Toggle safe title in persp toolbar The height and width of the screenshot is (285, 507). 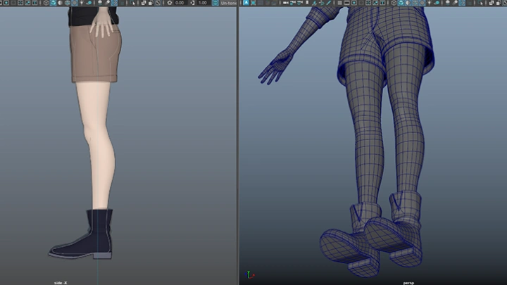pyautogui.click(x=382, y=3)
